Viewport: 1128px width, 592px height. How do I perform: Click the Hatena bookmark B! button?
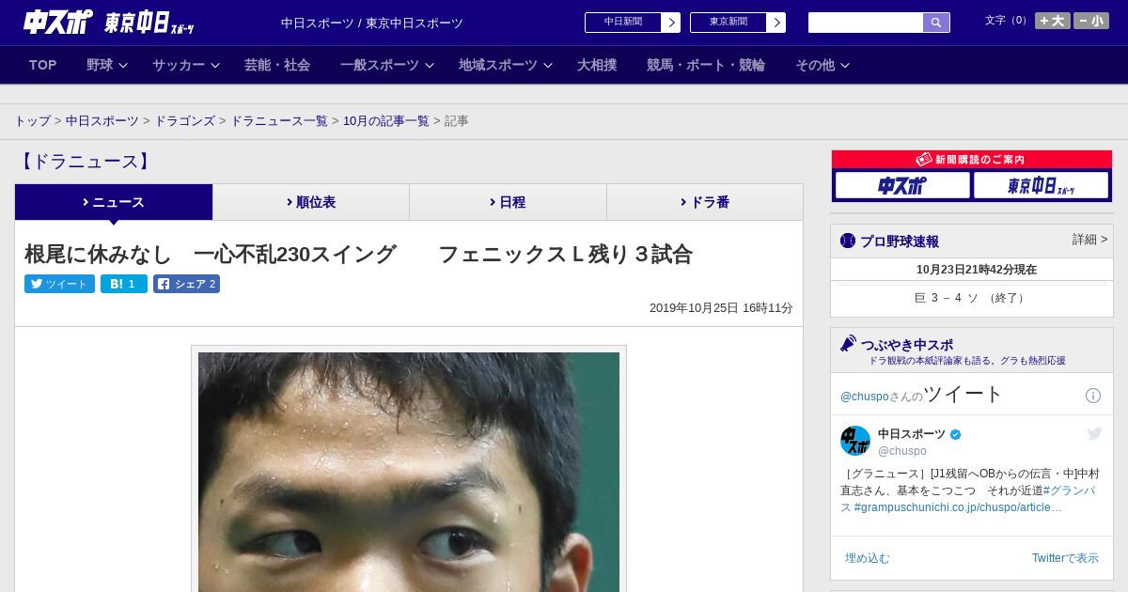tap(124, 284)
